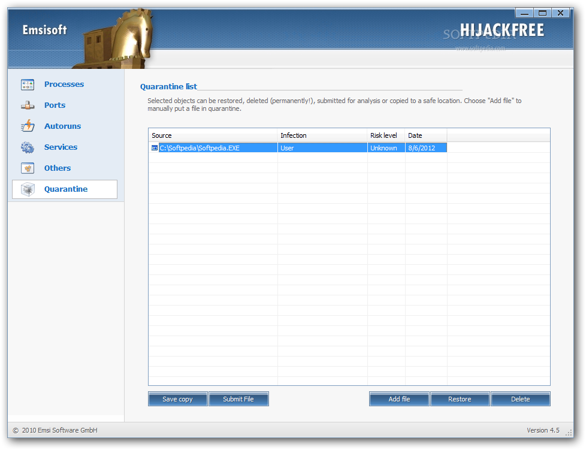Click the HIJACKFREE title logo
Image resolution: width=586 pixels, height=450 pixels.
point(502,31)
